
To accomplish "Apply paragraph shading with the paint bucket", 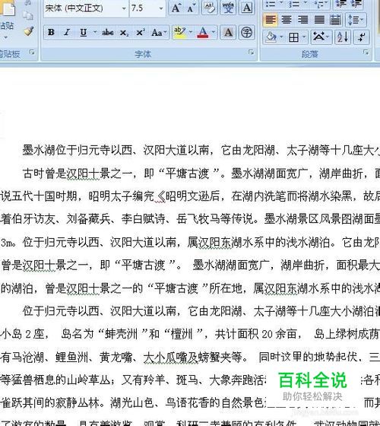I will pyautogui.click(x=271, y=37).
